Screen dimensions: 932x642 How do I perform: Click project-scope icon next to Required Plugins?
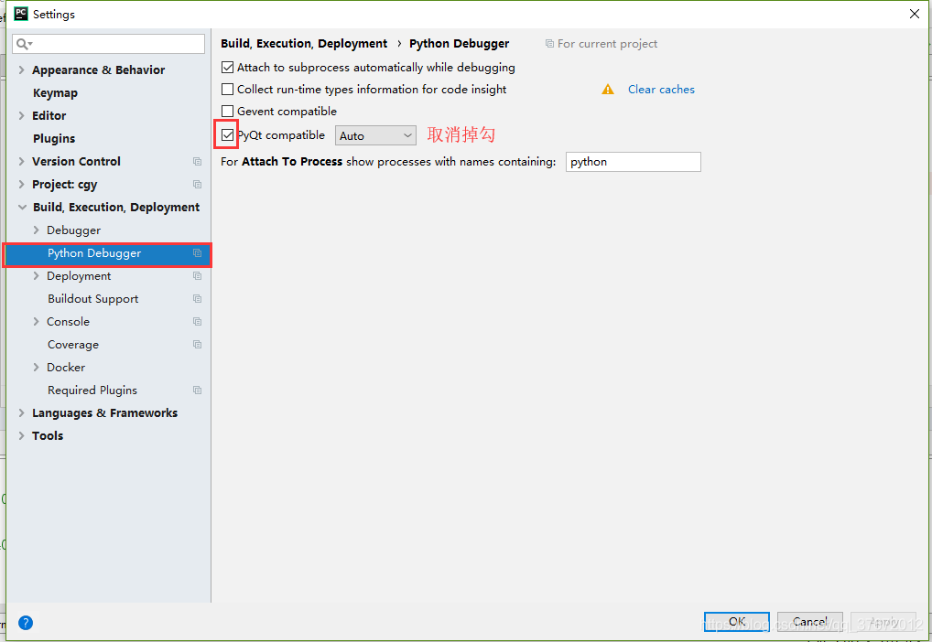click(198, 391)
